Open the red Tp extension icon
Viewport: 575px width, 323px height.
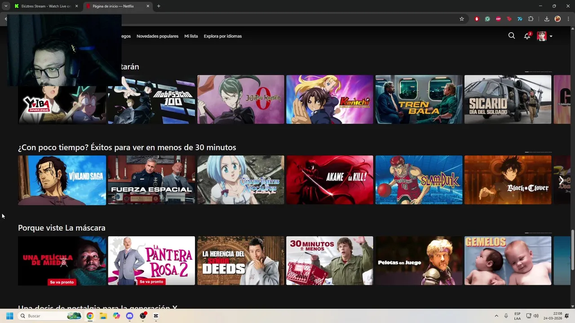(x=509, y=19)
